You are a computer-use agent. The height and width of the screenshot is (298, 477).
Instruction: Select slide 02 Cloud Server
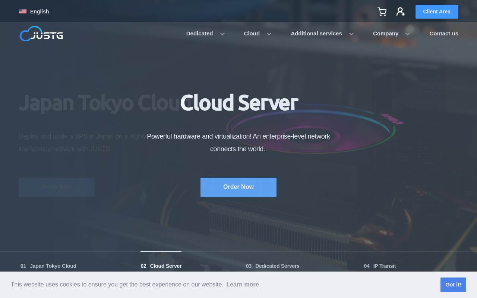click(161, 266)
